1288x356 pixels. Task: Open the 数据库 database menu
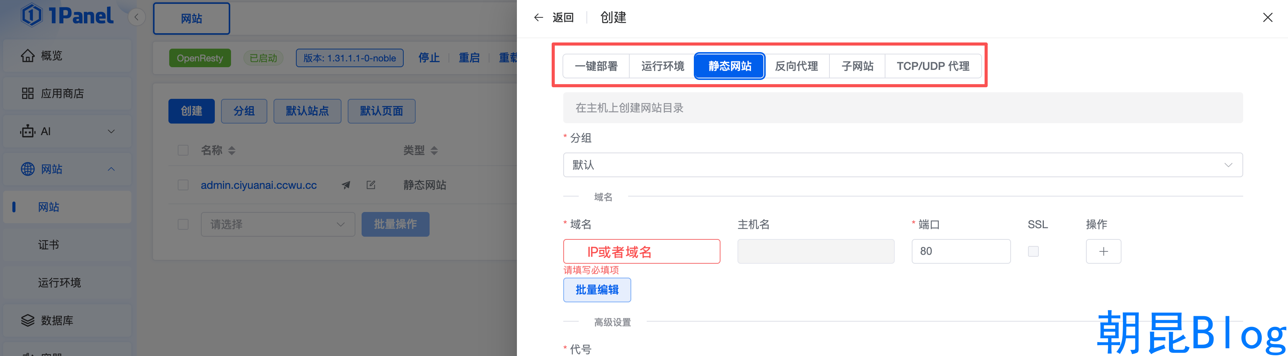coord(67,320)
